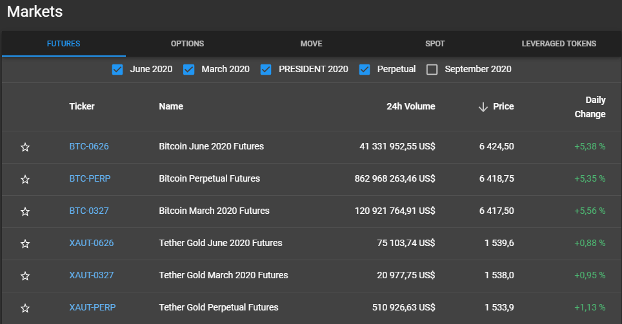
Task: Toggle the March 2020 checkbox
Action: point(189,70)
